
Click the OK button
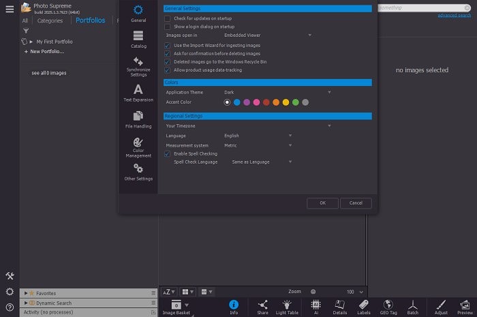[322, 202]
